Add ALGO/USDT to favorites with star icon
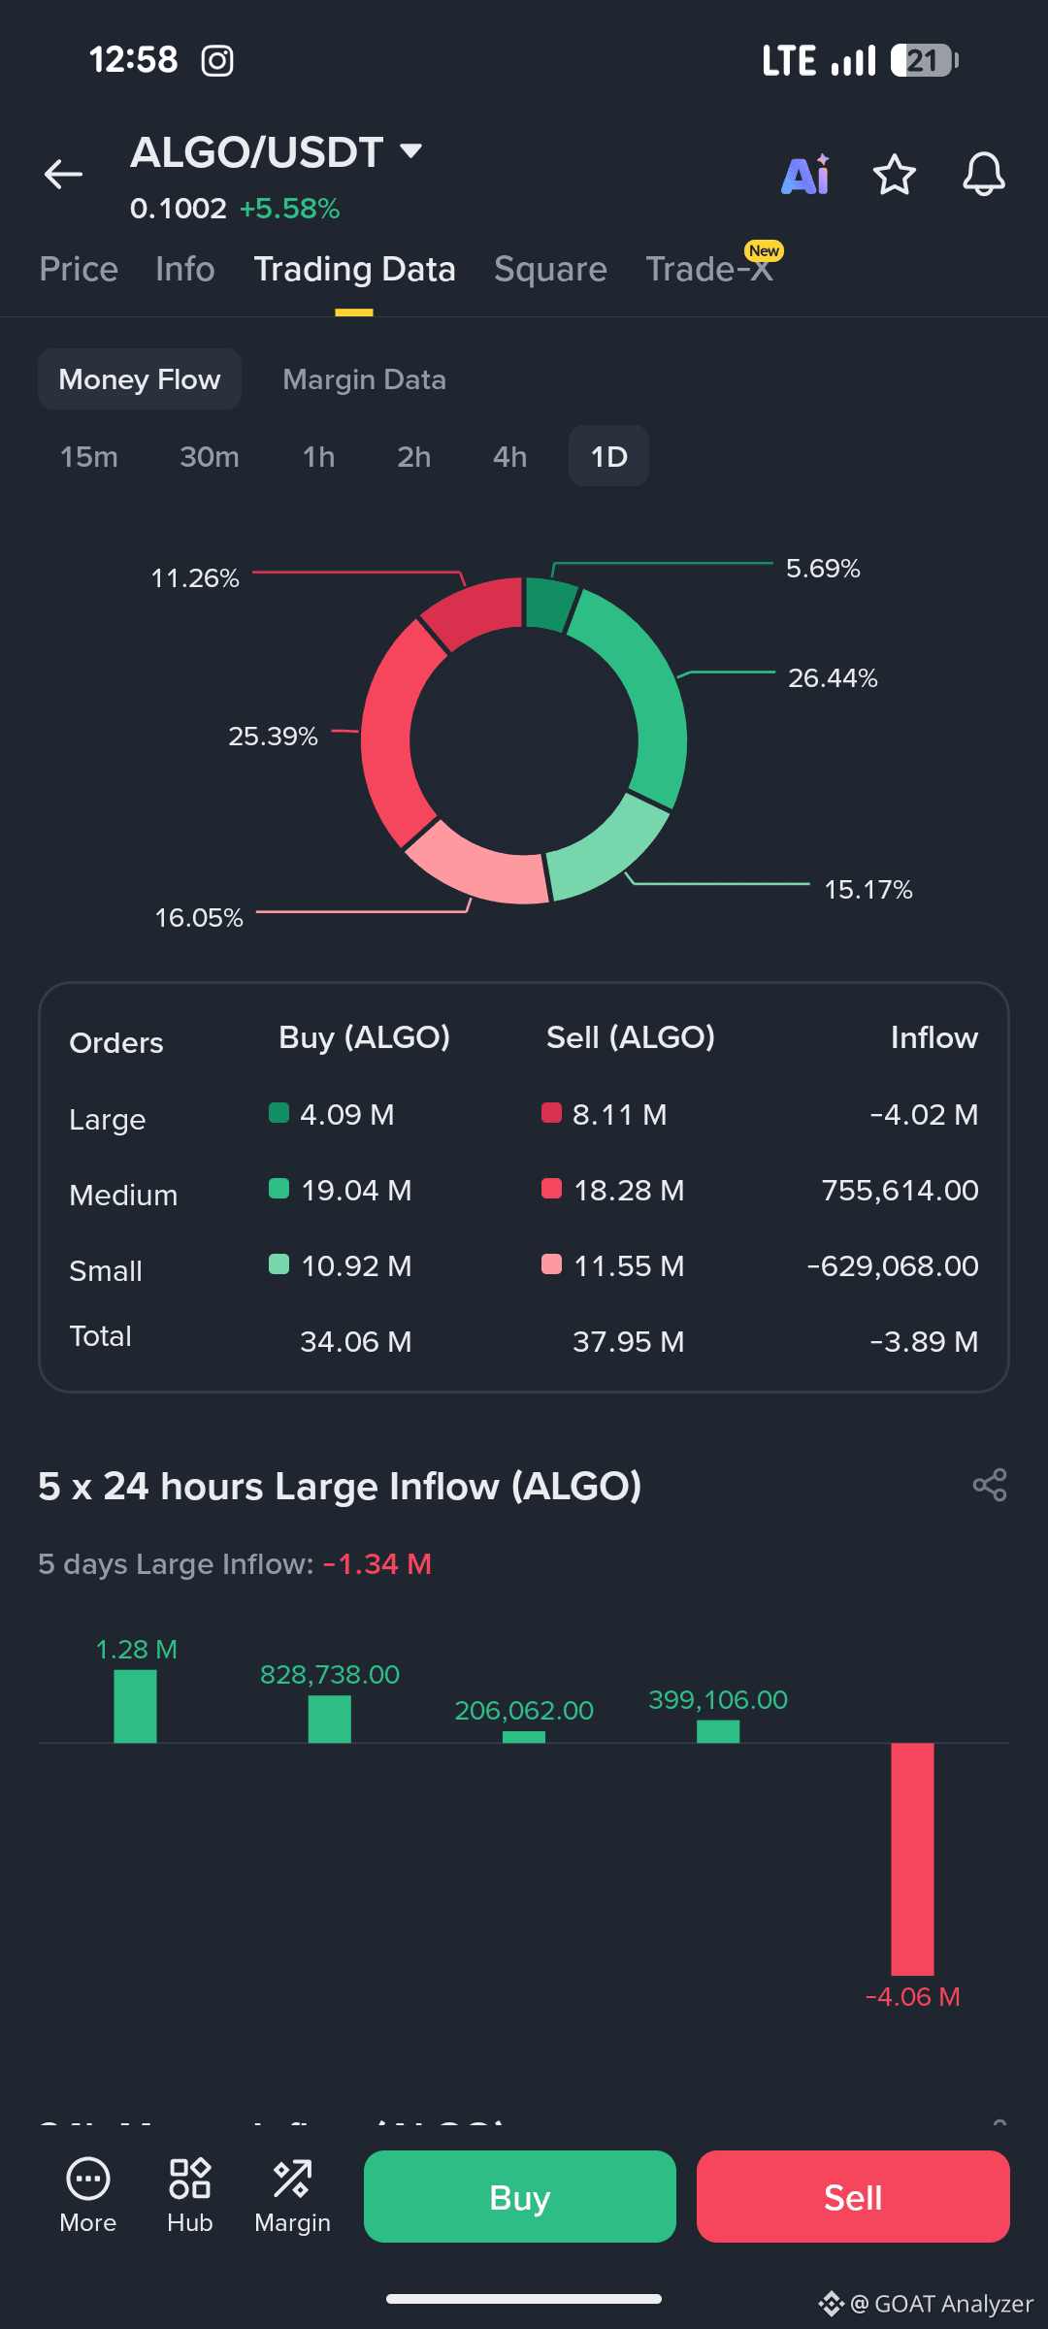This screenshot has height=2329, width=1048. 894,175
